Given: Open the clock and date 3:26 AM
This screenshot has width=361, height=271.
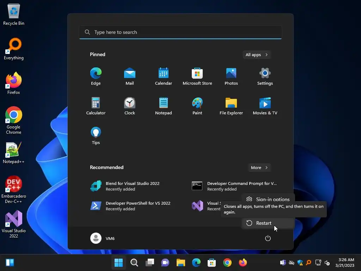Looking at the screenshot, I should coord(345,263).
